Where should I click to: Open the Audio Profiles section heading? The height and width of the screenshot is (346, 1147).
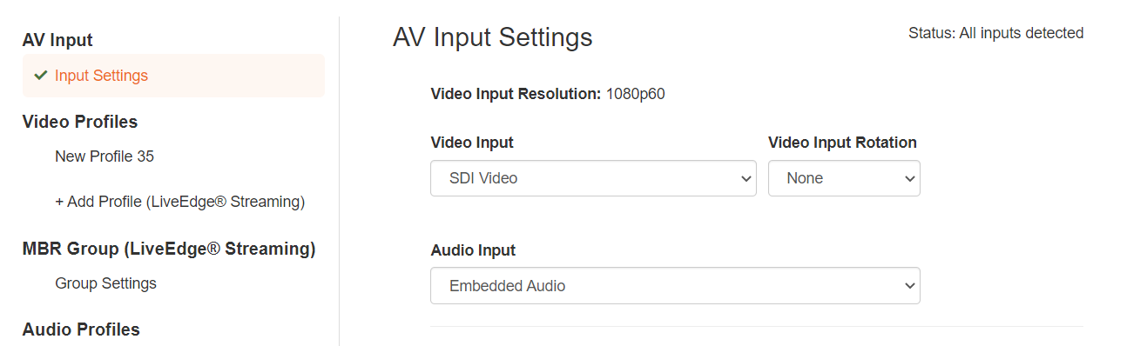point(81,329)
